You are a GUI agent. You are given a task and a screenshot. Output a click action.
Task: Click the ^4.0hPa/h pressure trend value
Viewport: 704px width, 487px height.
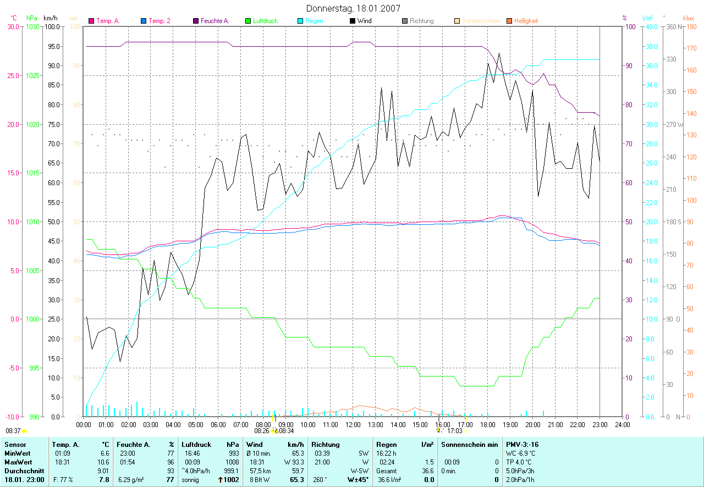click(196, 471)
